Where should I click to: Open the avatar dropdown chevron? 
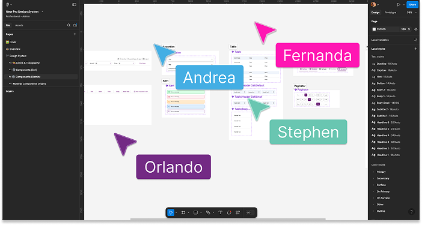[x=378, y=5]
